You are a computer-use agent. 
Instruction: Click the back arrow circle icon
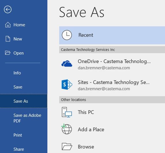(x=8, y=10)
